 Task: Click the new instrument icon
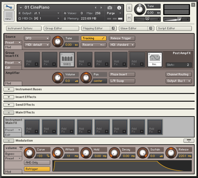coord(9,16)
